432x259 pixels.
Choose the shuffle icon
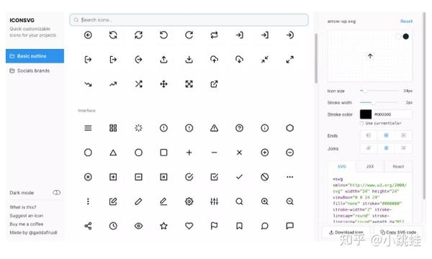(x=138, y=84)
